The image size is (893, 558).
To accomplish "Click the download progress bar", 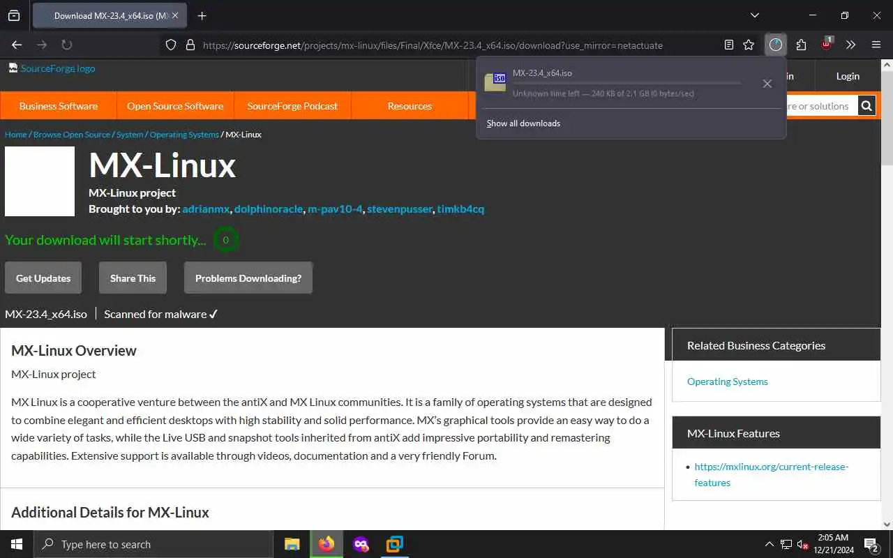I will coord(626,84).
